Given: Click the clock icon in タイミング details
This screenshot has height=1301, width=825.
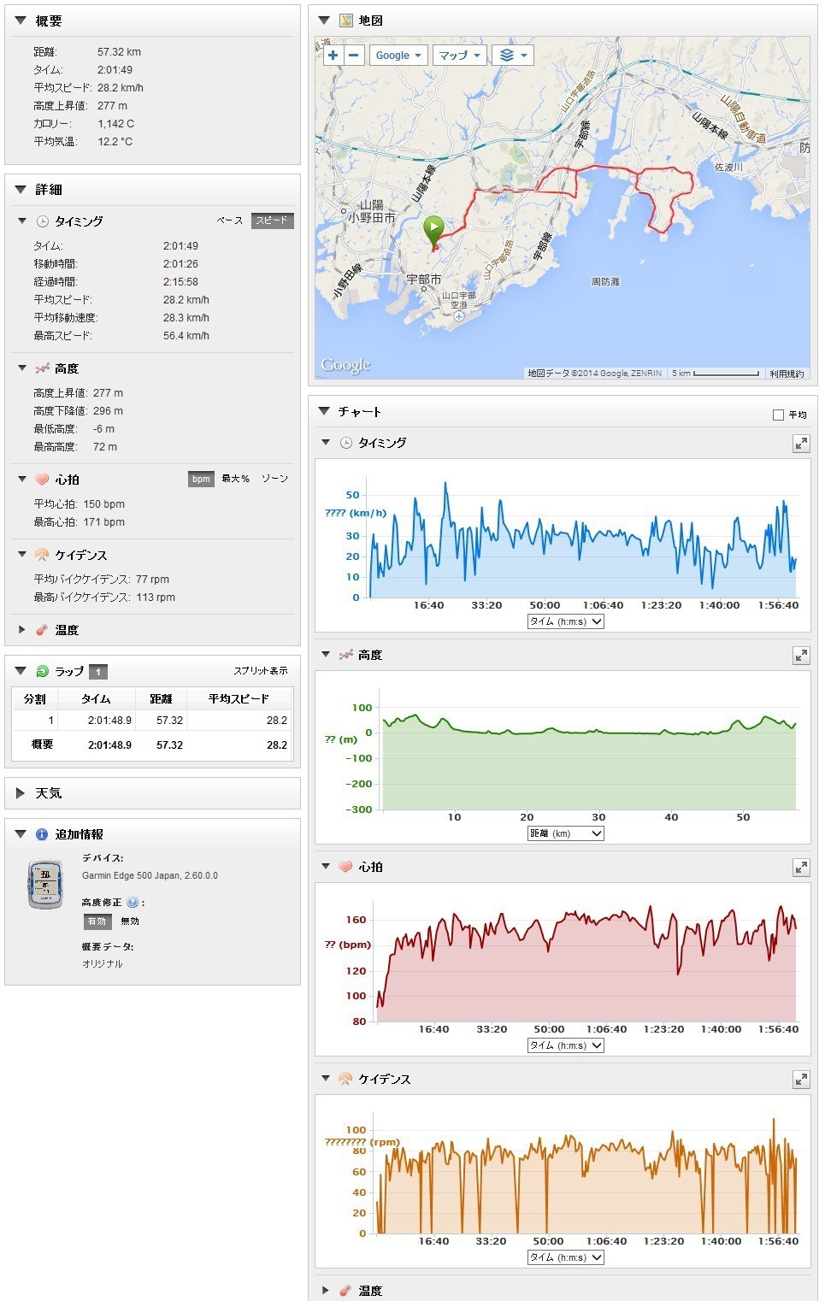Looking at the screenshot, I should pyautogui.click(x=43, y=221).
